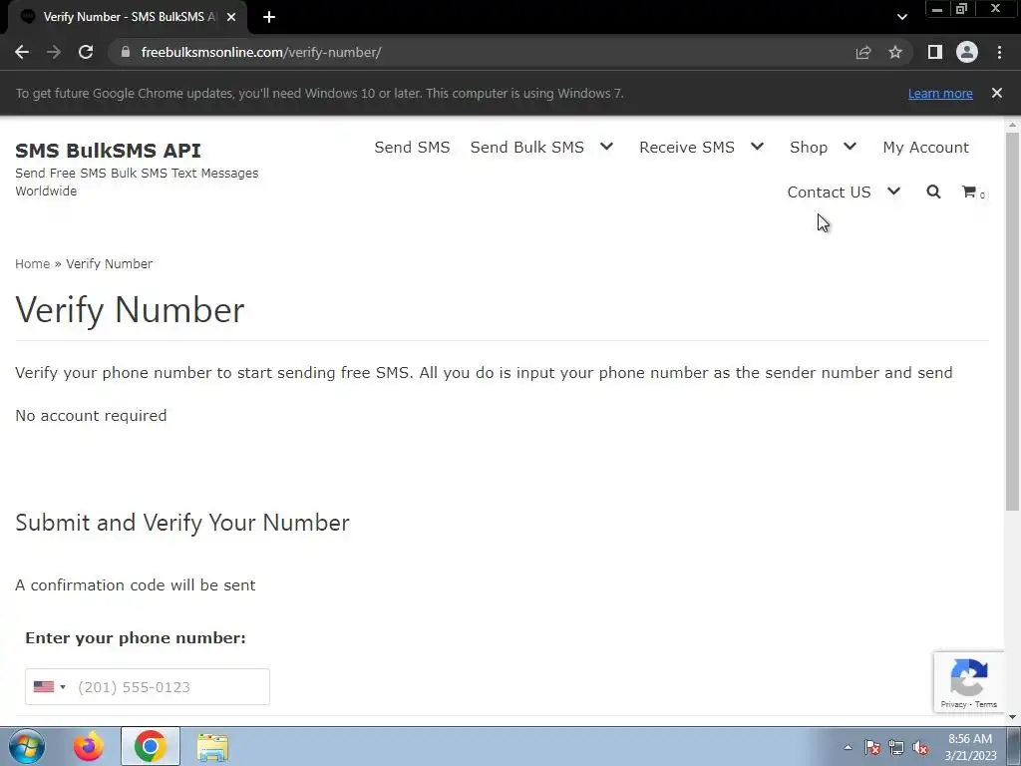Click Show desktop button

pyautogui.click(x=1014, y=746)
